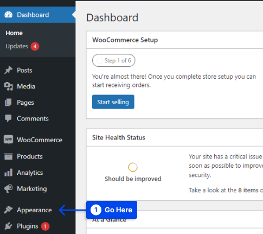Click the Pages stacked-sheets icon
263x234 pixels.
(x=8, y=103)
